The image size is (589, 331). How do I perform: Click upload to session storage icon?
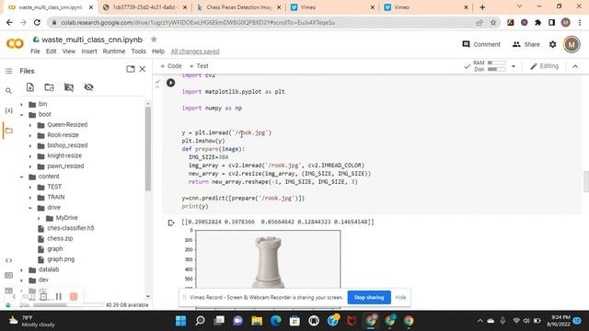(30, 87)
